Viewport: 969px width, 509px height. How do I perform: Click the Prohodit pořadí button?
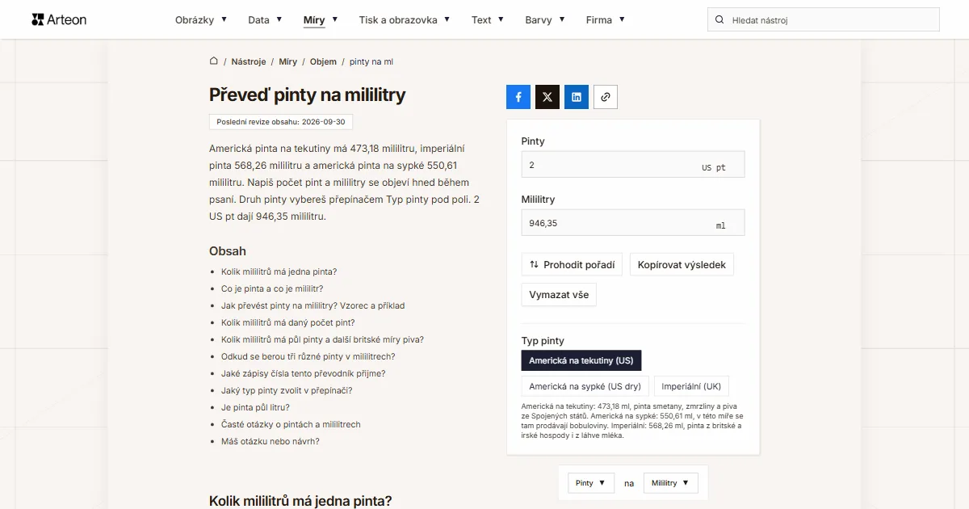pos(572,264)
